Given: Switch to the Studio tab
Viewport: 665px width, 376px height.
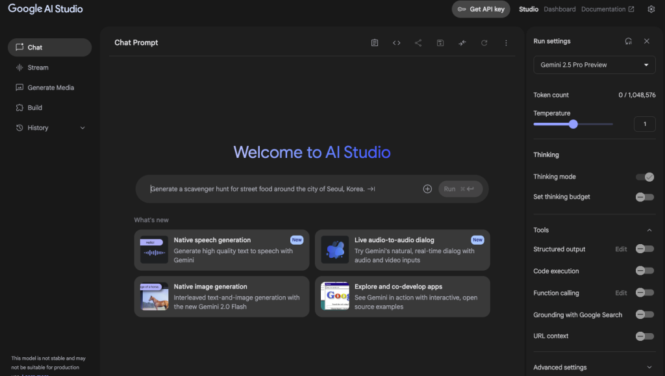Looking at the screenshot, I should coord(529,9).
